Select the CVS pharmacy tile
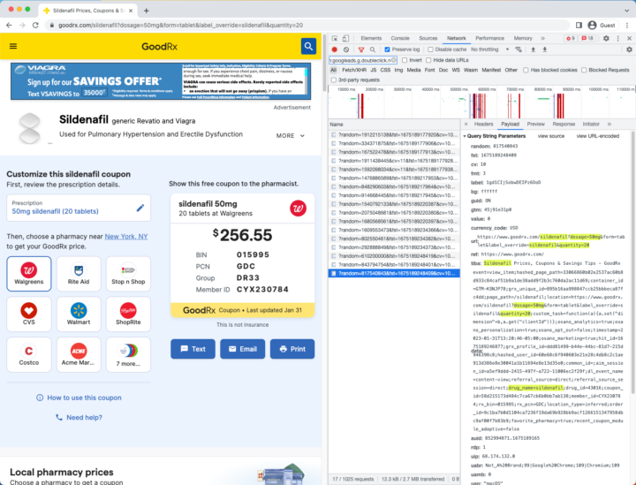 29,314
